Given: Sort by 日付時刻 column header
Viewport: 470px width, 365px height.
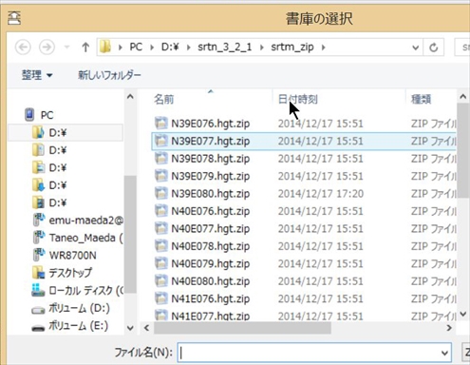Looking at the screenshot, I should [x=297, y=99].
